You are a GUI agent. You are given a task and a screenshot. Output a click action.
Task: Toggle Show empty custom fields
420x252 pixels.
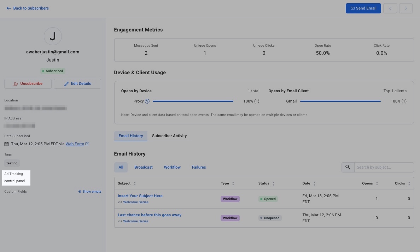tap(90, 192)
